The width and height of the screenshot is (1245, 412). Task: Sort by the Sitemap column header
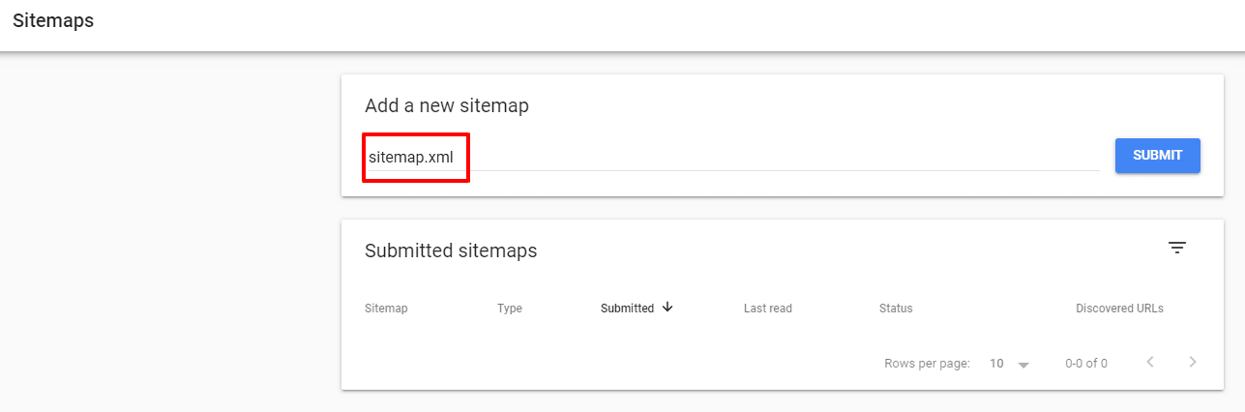386,309
